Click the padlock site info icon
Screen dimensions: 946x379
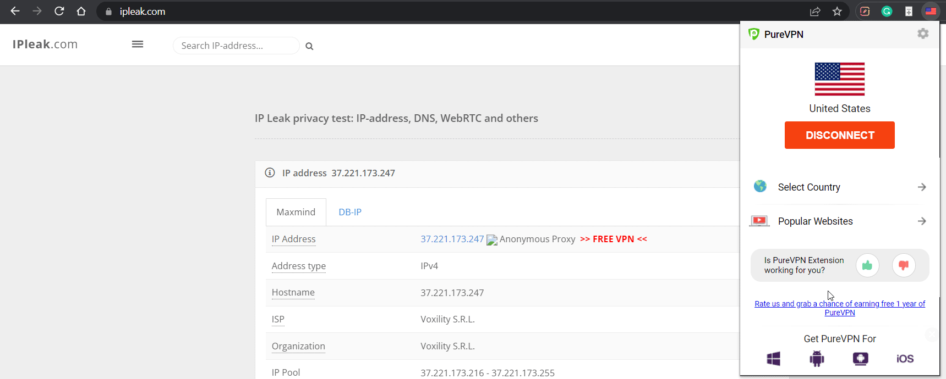pyautogui.click(x=108, y=12)
